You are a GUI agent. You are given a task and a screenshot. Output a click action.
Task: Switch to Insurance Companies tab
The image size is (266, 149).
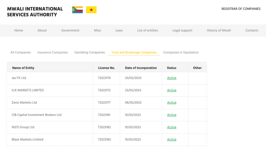click(x=52, y=52)
